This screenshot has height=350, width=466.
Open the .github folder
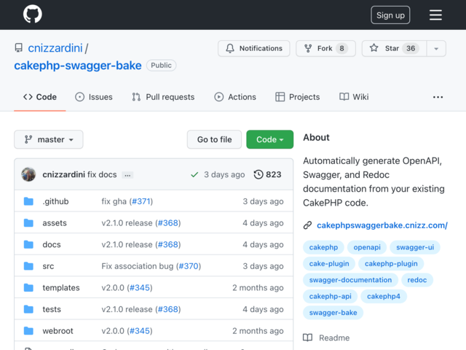(x=55, y=201)
